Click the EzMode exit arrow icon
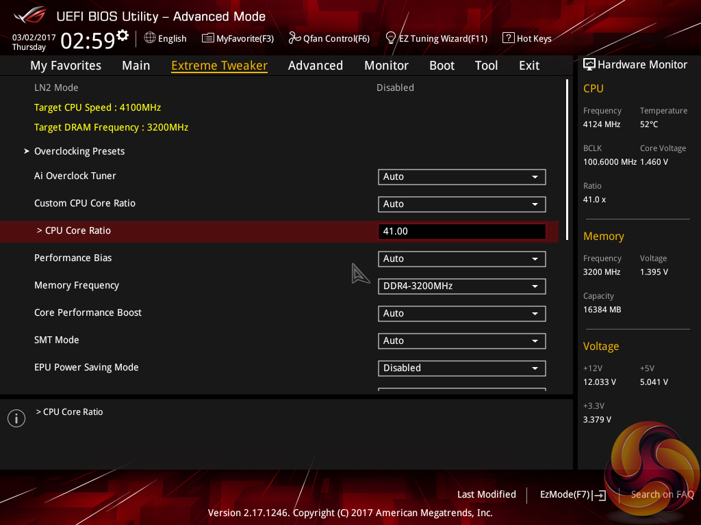Viewport: 701px width, 525px height. coord(600,495)
